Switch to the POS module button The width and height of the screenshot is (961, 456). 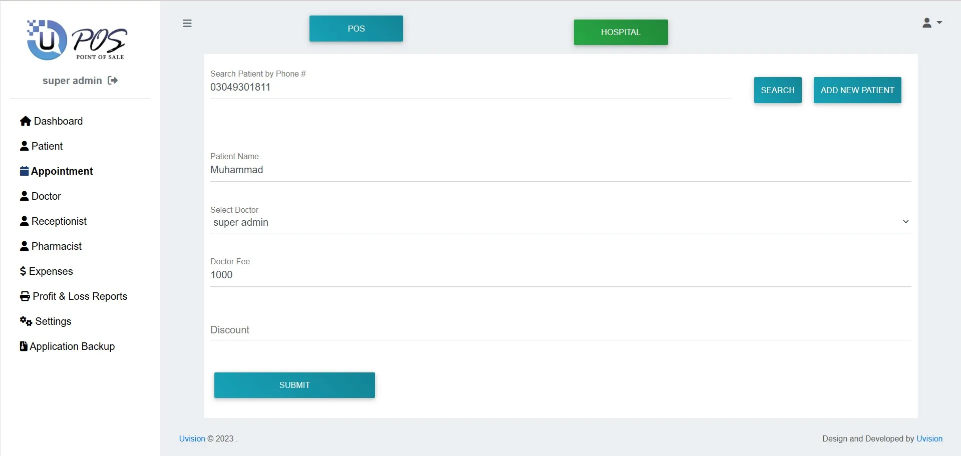tap(356, 29)
